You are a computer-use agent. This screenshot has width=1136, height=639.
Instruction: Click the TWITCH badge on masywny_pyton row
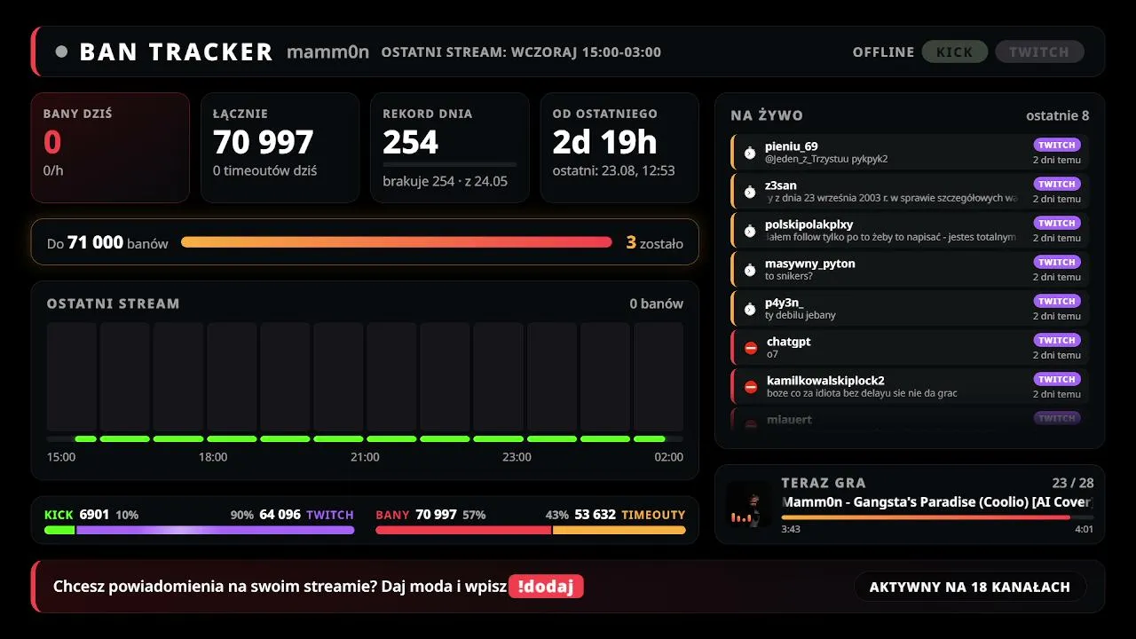[1057, 262]
